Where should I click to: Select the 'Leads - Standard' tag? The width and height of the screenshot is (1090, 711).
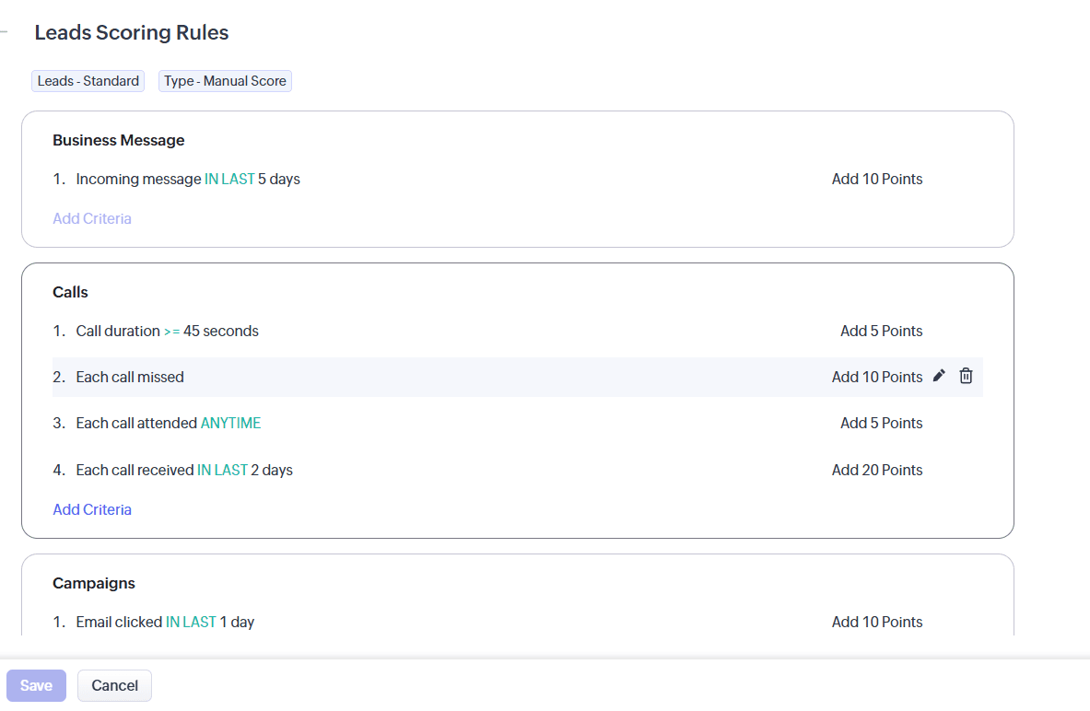click(x=88, y=81)
